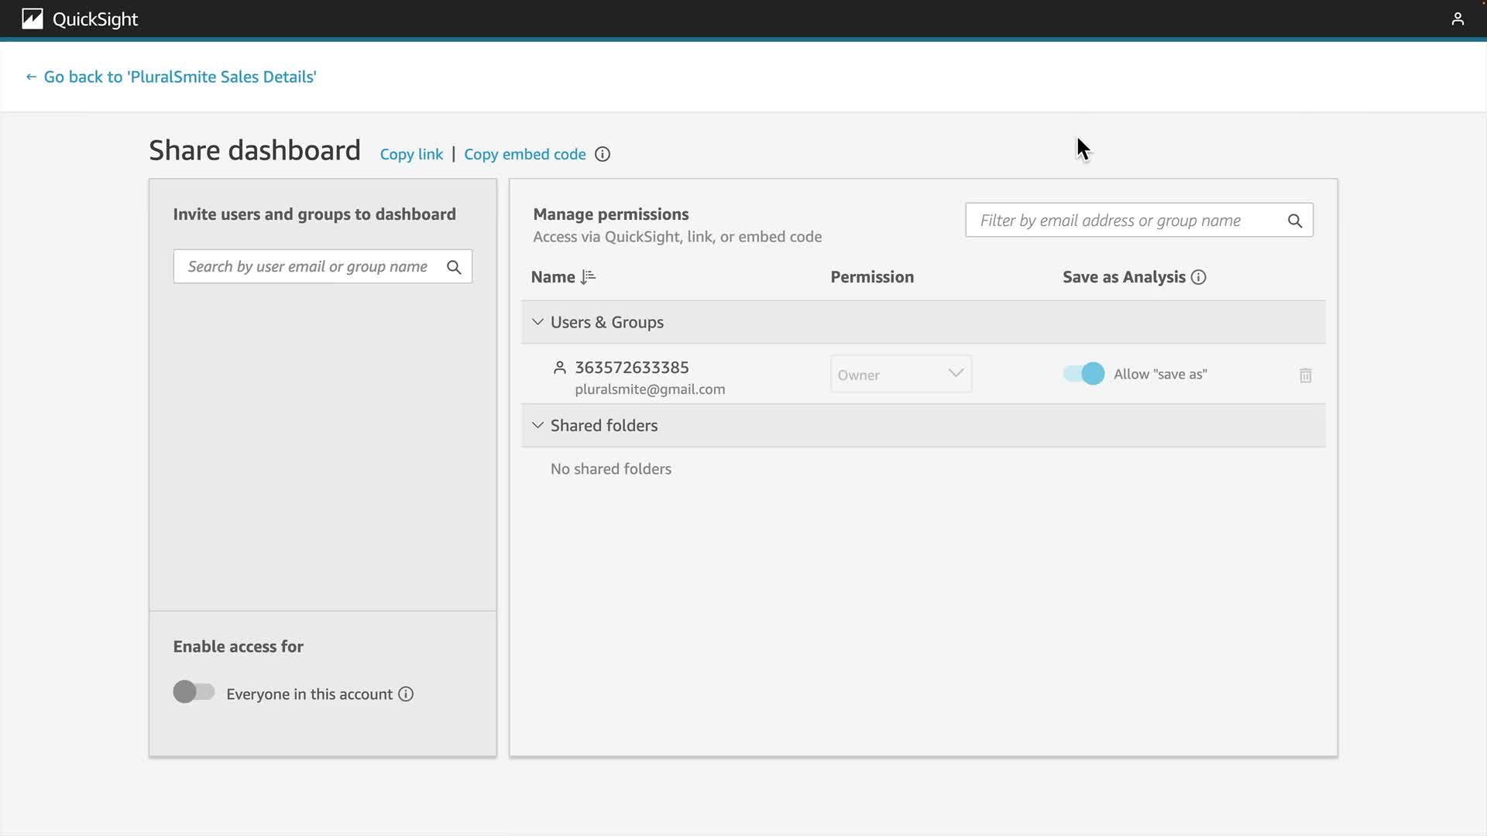Sort by Name using sort icon
1487x836 pixels.
click(x=588, y=277)
